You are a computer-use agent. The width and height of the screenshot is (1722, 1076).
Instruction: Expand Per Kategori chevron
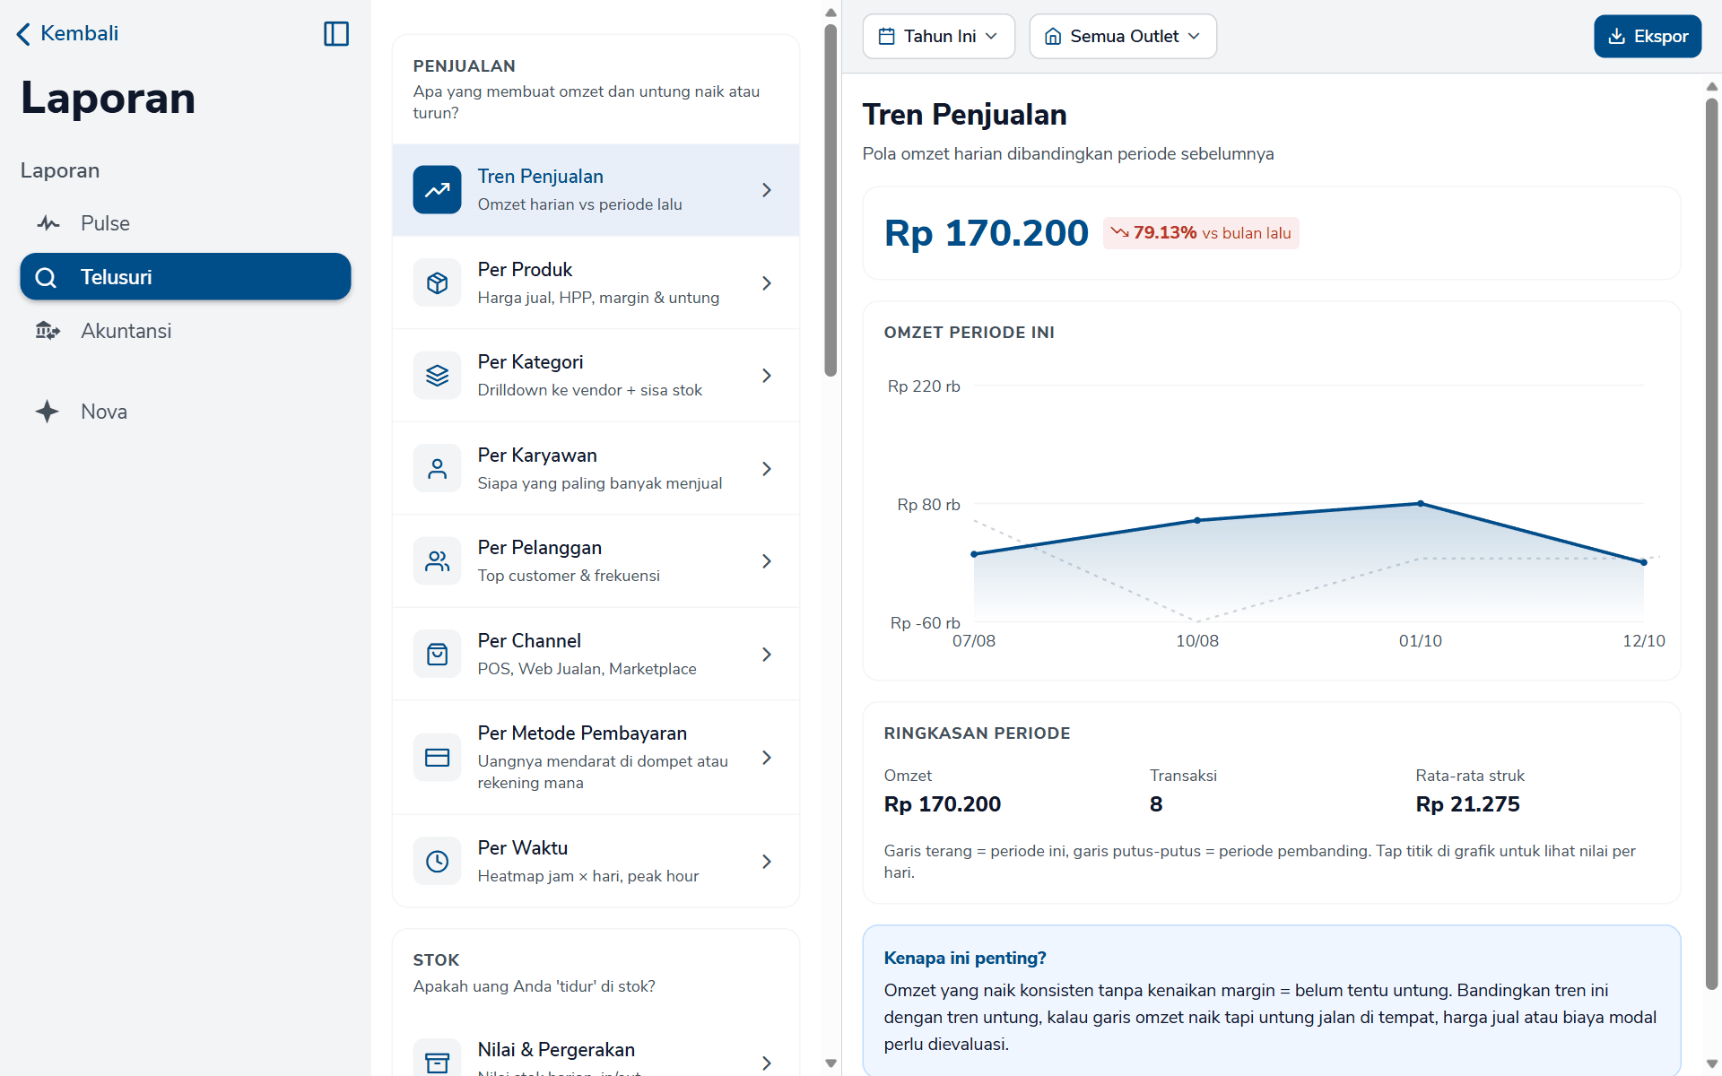[767, 376]
